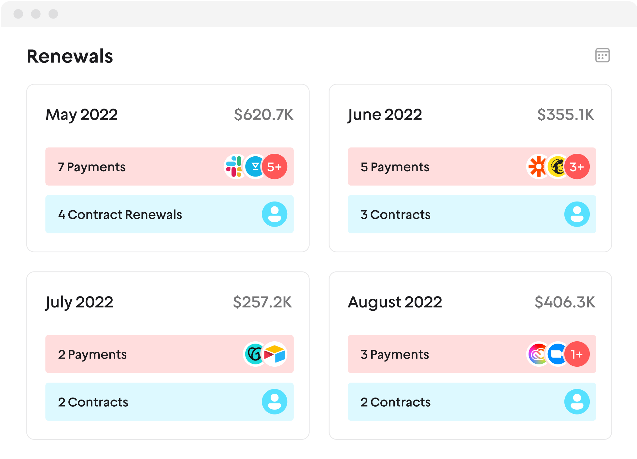The height and width of the screenshot is (459, 637).
Task: Click user avatar in August contracts row
Action: tap(577, 402)
